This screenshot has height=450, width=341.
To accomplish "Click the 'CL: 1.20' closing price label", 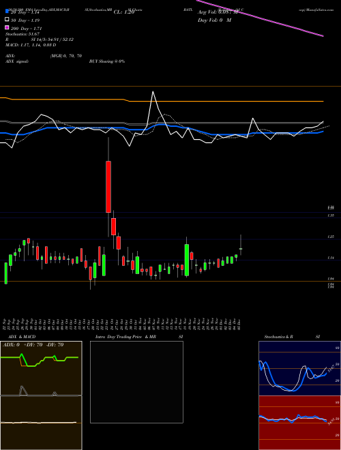I will pyautogui.click(x=124, y=12).
